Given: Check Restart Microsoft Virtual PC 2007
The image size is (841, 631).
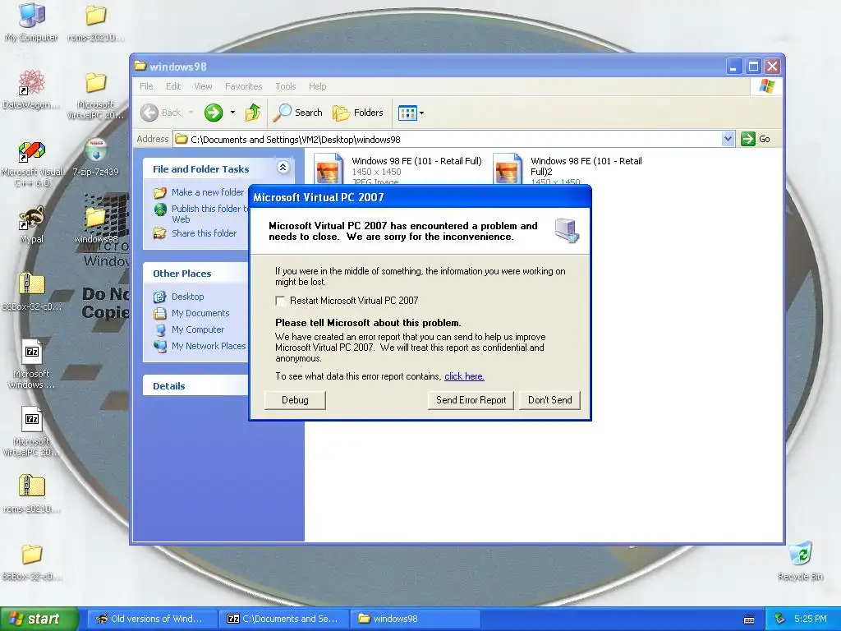Looking at the screenshot, I should pyautogui.click(x=280, y=301).
